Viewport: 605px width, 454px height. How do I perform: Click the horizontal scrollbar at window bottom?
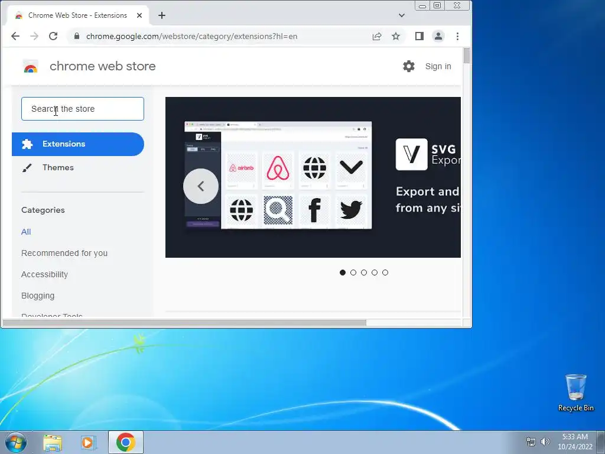click(184, 323)
